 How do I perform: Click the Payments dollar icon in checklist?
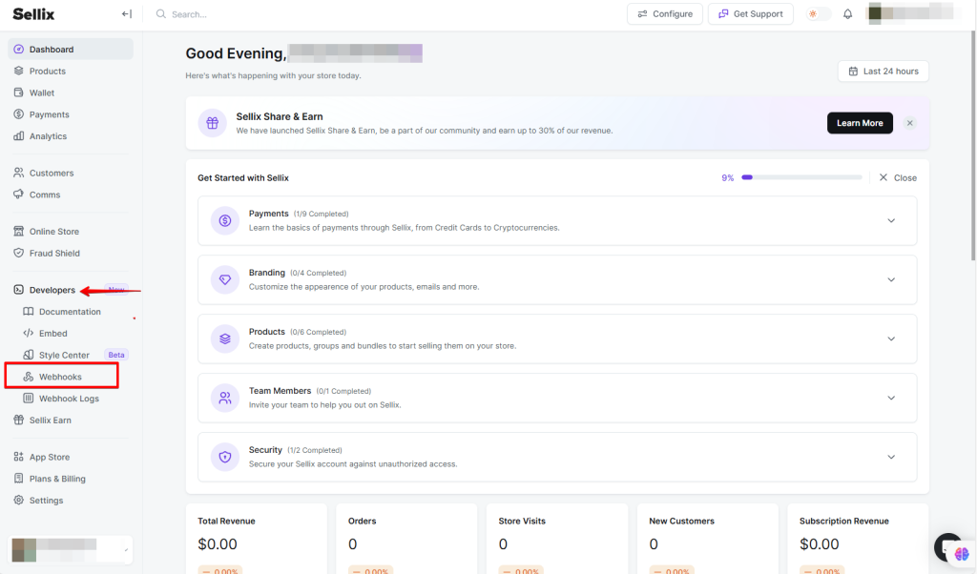click(225, 221)
